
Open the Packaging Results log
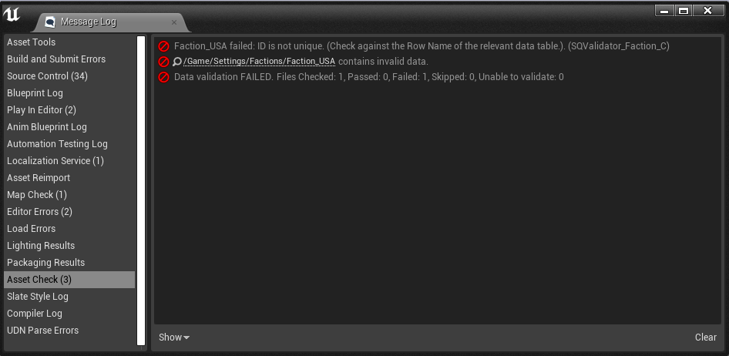(45, 263)
